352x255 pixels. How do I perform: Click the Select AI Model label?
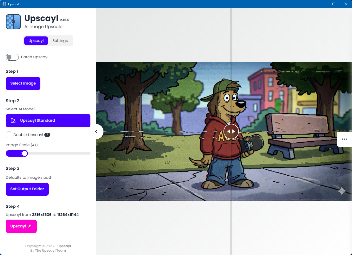[20, 109]
